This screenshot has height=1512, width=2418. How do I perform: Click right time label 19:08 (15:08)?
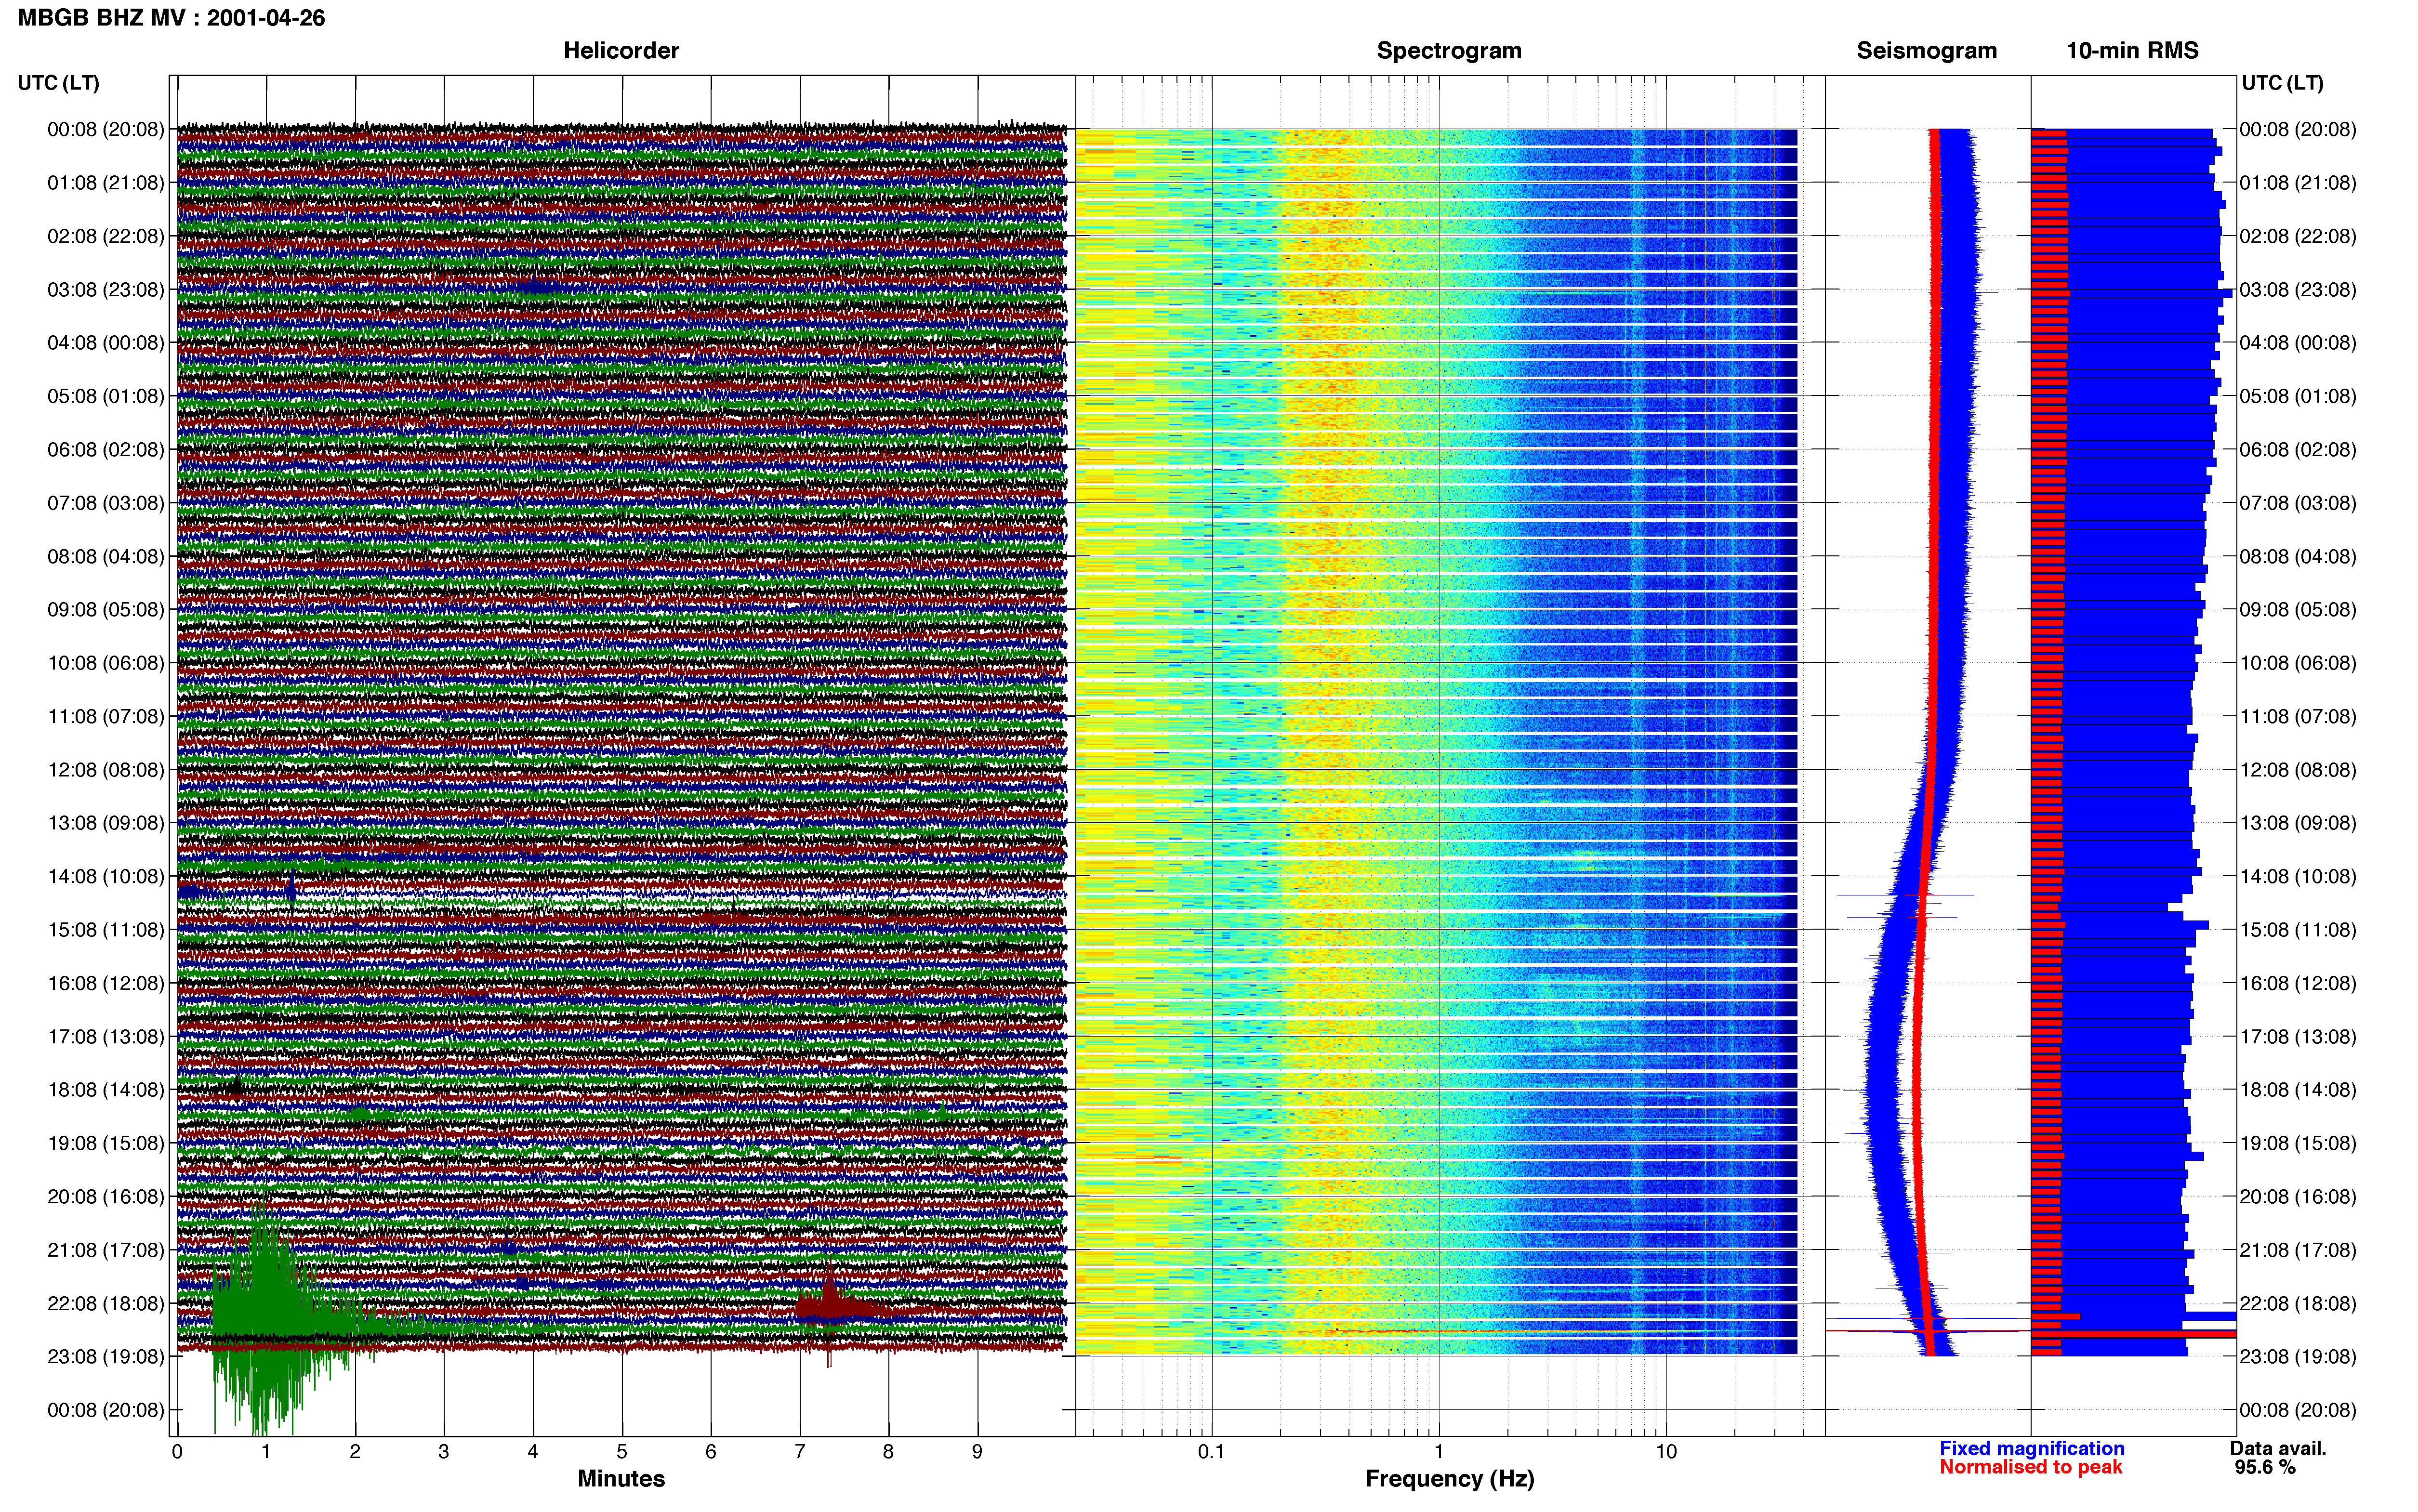click(x=2298, y=1143)
